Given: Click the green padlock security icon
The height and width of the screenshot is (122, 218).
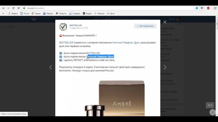Looking at the screenshot, I should pos(24,8).
